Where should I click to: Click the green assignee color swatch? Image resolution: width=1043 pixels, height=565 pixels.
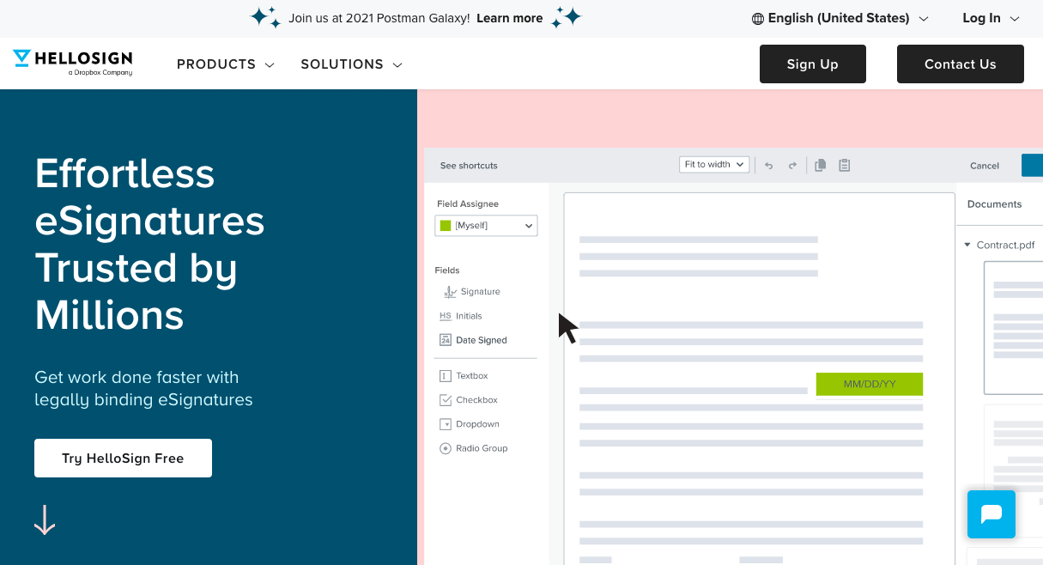tap(446, 226)
